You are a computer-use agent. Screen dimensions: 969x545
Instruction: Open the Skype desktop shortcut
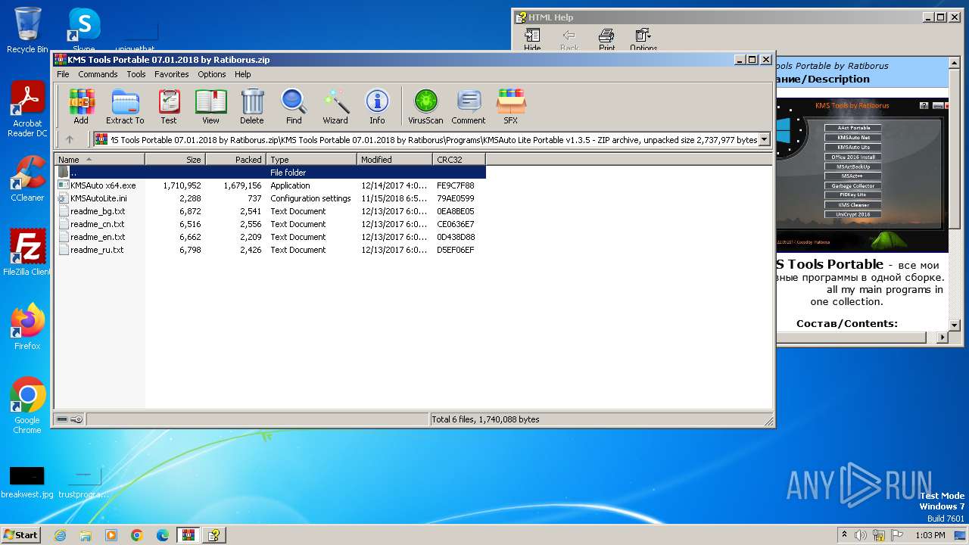tap(84, 30)
